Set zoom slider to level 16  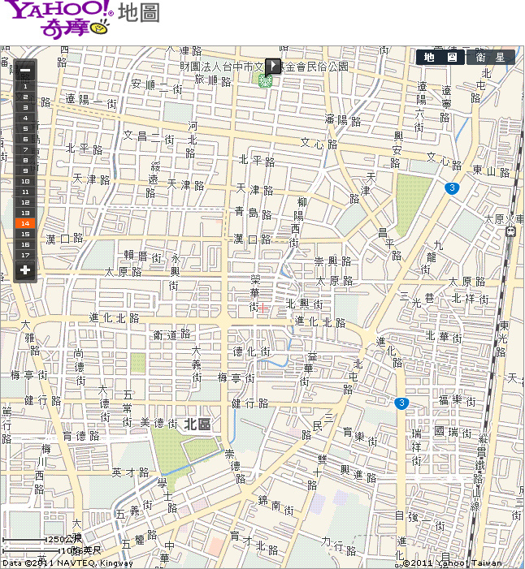[25, 244]
